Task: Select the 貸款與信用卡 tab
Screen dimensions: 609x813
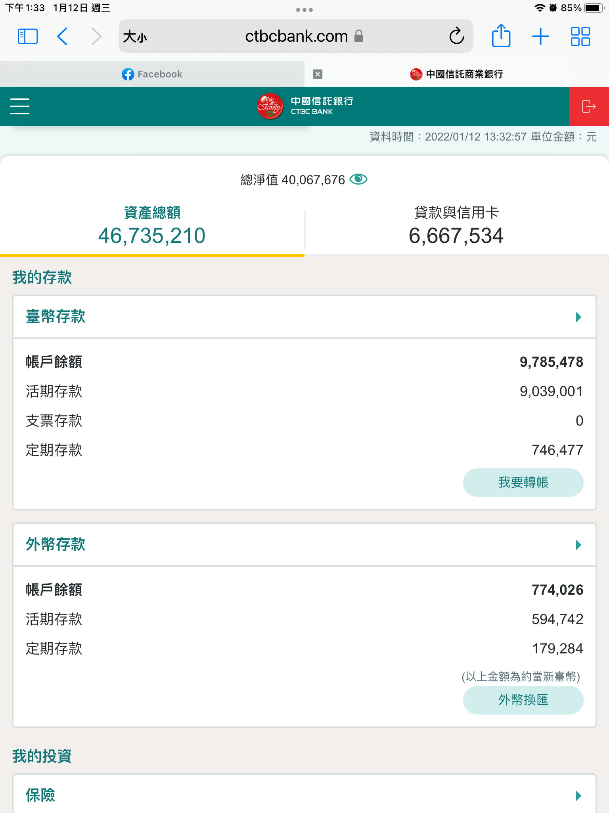Action: [x=456, y=225]
